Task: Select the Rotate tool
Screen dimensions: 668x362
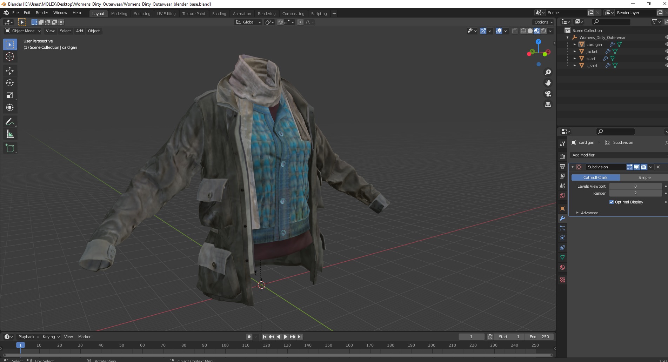Action: (10, 83)
